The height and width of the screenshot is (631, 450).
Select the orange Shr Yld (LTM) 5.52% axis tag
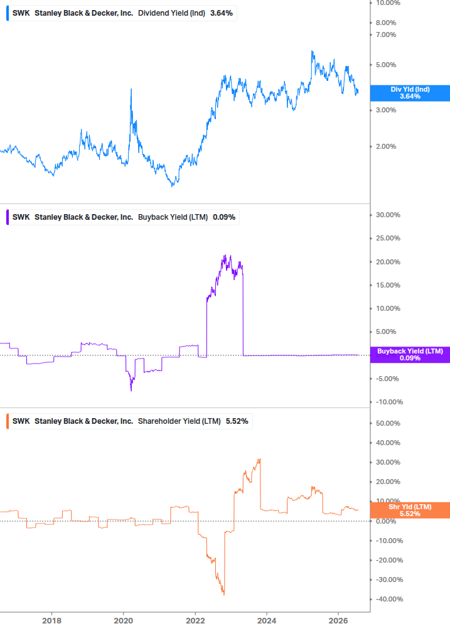pos(410,510)
